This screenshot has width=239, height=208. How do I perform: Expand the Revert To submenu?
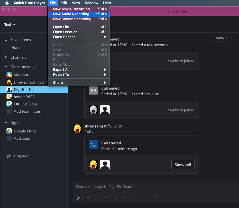pos(79,75)
